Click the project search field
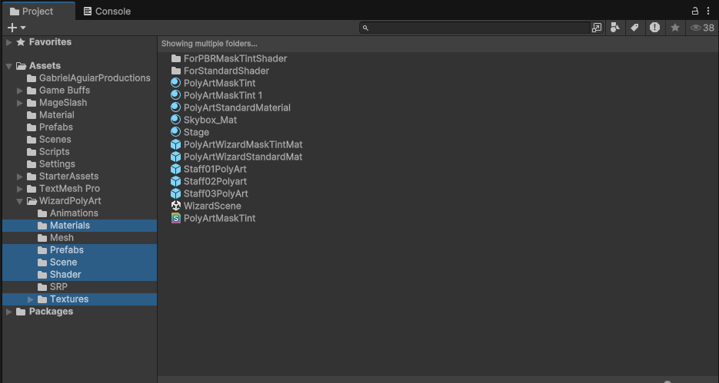719x383 pixels. (474, 28)
